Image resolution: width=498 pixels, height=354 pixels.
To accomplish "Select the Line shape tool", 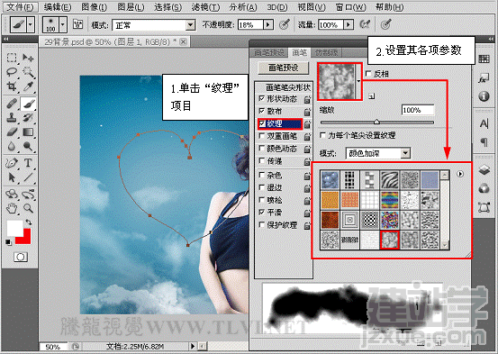I will click(28, 177).
